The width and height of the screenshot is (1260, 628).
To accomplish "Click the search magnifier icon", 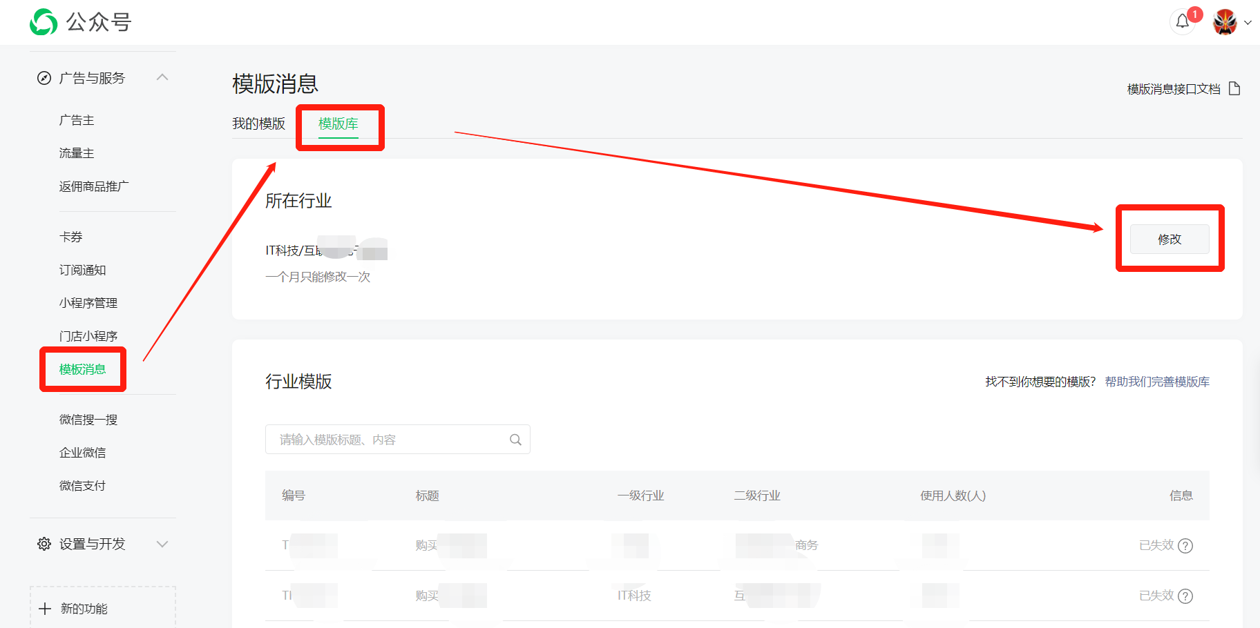I will coord(515,440).
